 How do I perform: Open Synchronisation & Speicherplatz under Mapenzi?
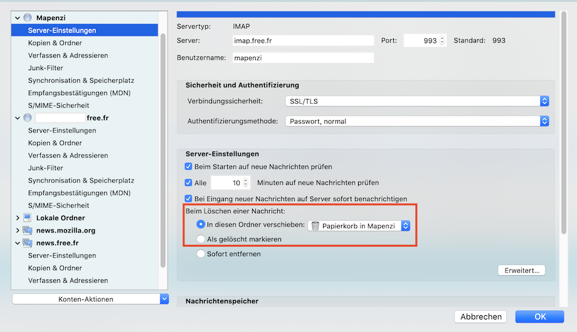81,80
